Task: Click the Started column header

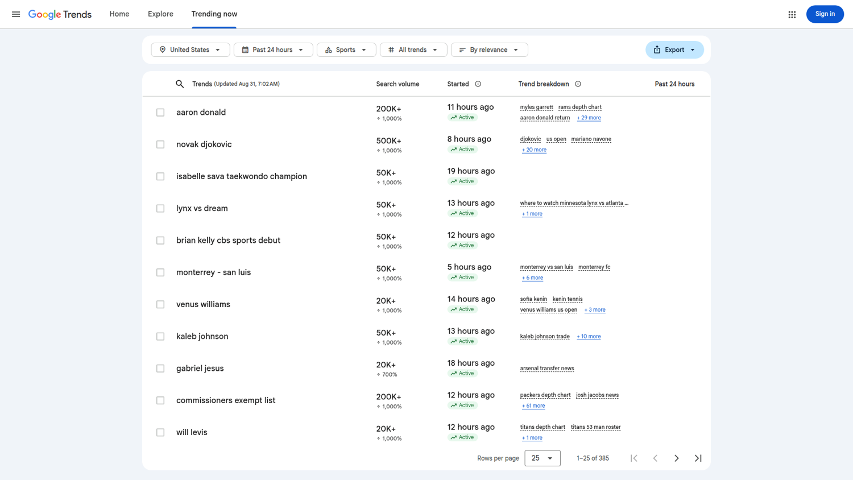Action: click(x=458, y=84)
